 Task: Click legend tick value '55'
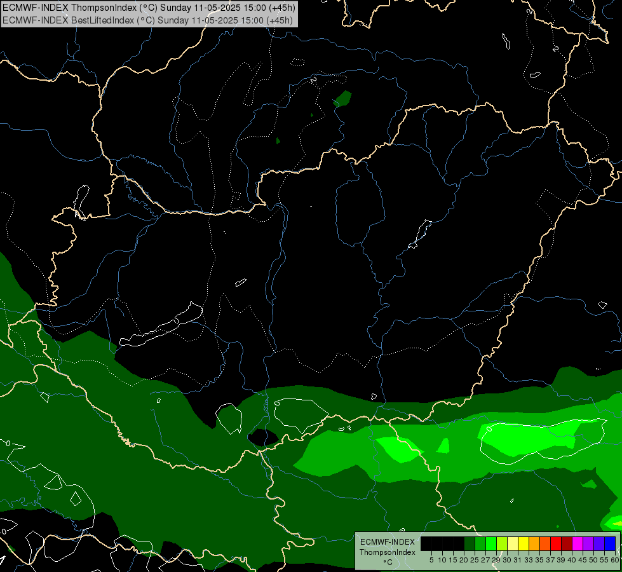(604, 560)
